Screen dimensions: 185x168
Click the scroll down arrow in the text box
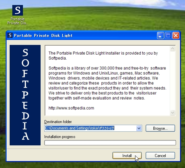click(172, 112)
